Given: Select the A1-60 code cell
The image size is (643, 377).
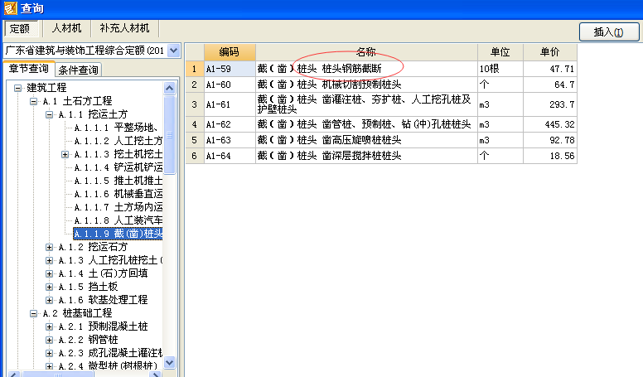Looking at the screenshot, I should pyautogui.click(x=230, y=85).
